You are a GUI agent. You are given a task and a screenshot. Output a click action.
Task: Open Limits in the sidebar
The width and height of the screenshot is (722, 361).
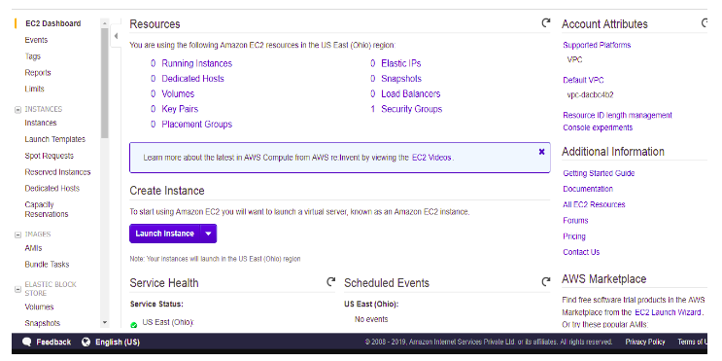click(x=35, y=89)
